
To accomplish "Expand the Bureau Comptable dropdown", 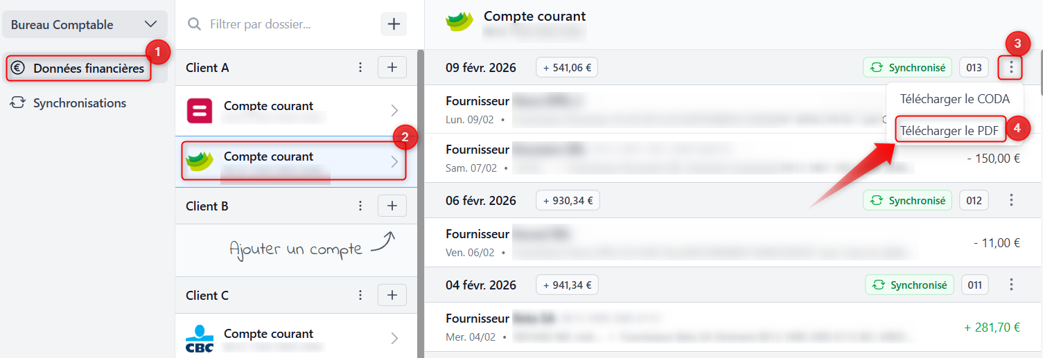I will click(85, 24).
